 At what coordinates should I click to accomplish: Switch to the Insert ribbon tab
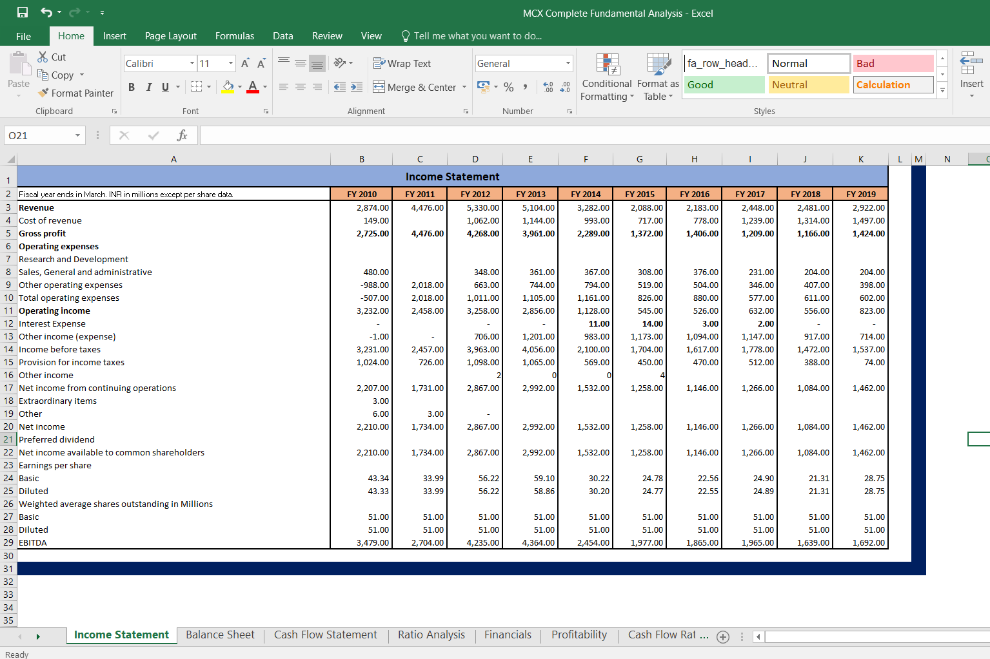pyautogui.click(x=115, y=36)
